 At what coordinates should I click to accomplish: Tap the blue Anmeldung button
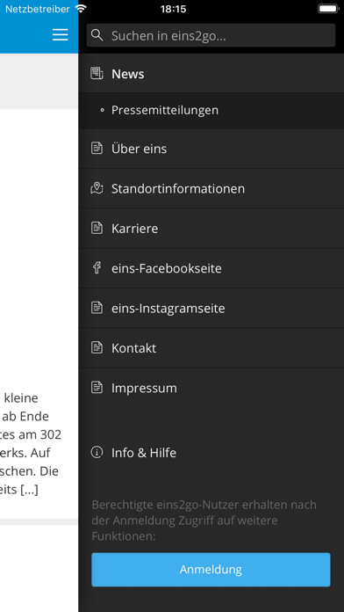click(x=211, y=570)
